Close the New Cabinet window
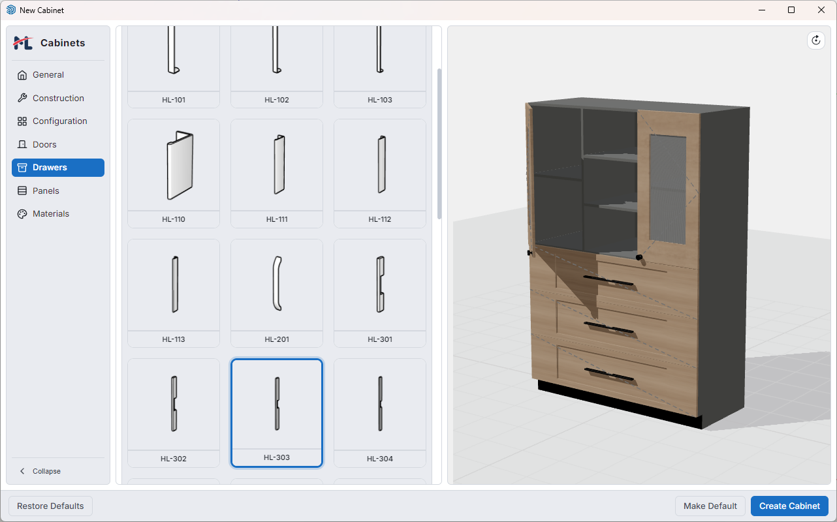Image resolution: width=837 pixels, height=522 pixels. [x=821, y=10]
